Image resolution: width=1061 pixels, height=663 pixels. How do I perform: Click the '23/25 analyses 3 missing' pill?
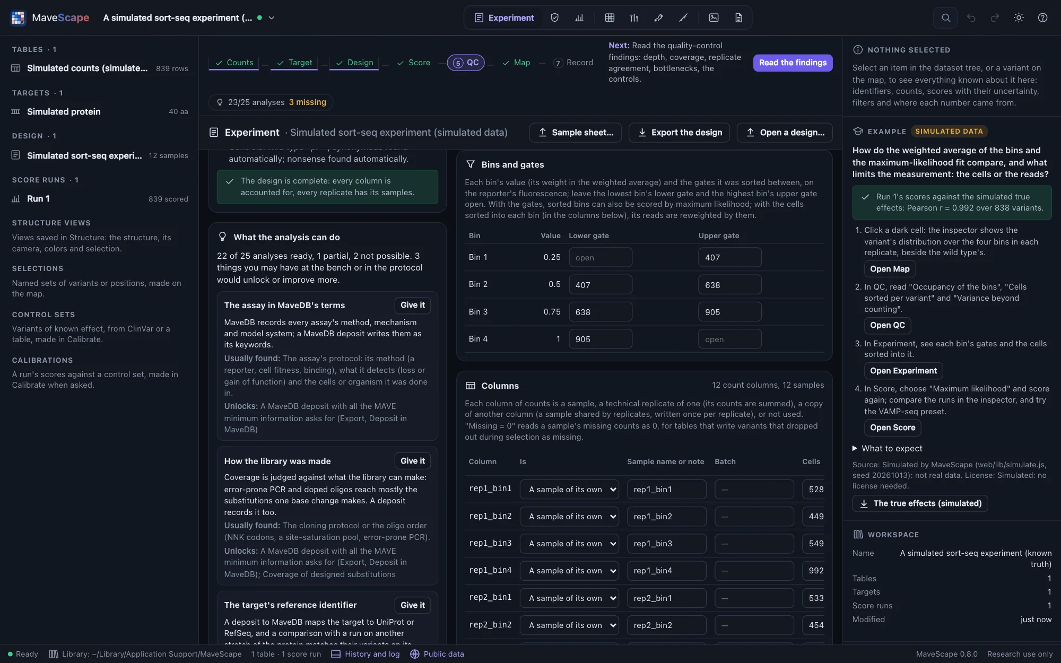click(271, 102)
